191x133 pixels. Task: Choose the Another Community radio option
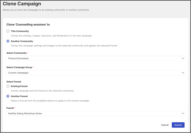pyautogui.click(x=8, y=41)
